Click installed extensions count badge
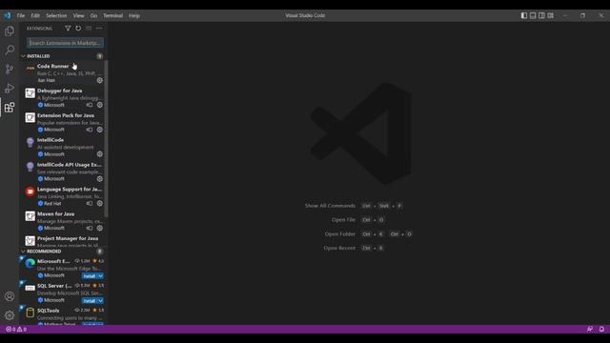Image resolution: width=610 pixels, height=343 pixels. pyautogui.click(x=99, y=56)
